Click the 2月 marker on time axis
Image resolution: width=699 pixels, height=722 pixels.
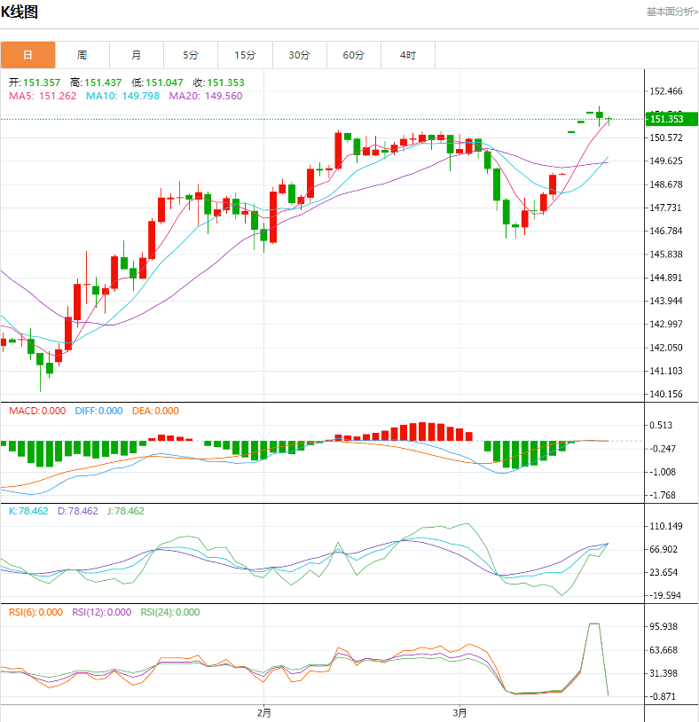[263, 712]
